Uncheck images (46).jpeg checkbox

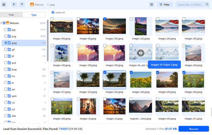tap(157, 72)
